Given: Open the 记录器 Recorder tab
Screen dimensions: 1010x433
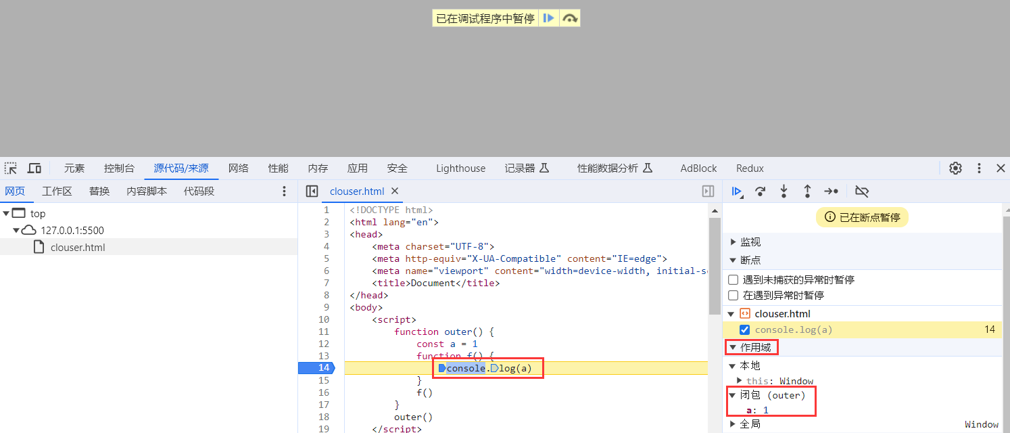Looking at the screenshot, I should [527, 168].
